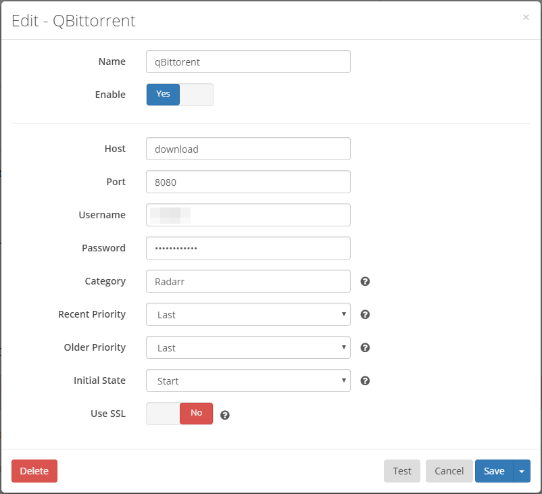Focus the Port field showing 8080
542x494 pixels.
pos(248,182)
